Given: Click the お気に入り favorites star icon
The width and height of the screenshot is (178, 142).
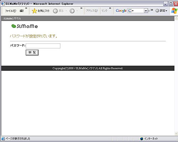Looking at the screenshot, I should click(x=35, y=11).
